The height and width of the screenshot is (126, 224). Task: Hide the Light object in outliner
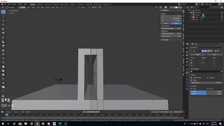[x=222, y=20]
